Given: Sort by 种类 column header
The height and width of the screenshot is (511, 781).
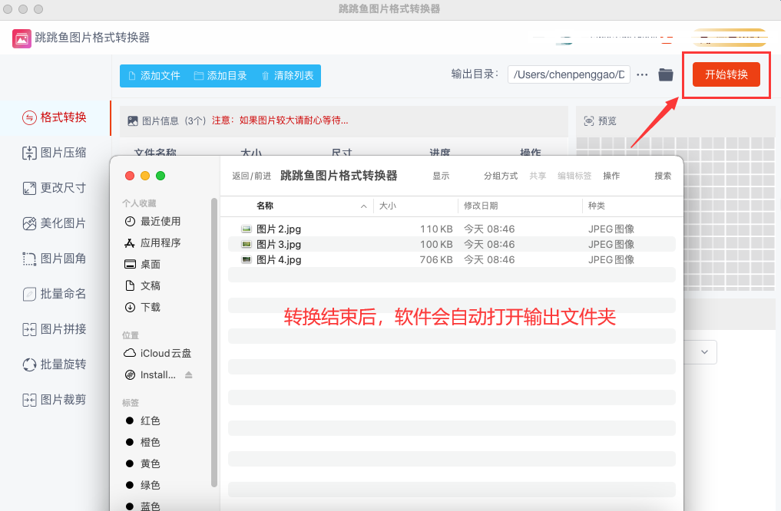Looking at the screenshot, I should click(596, 206).
